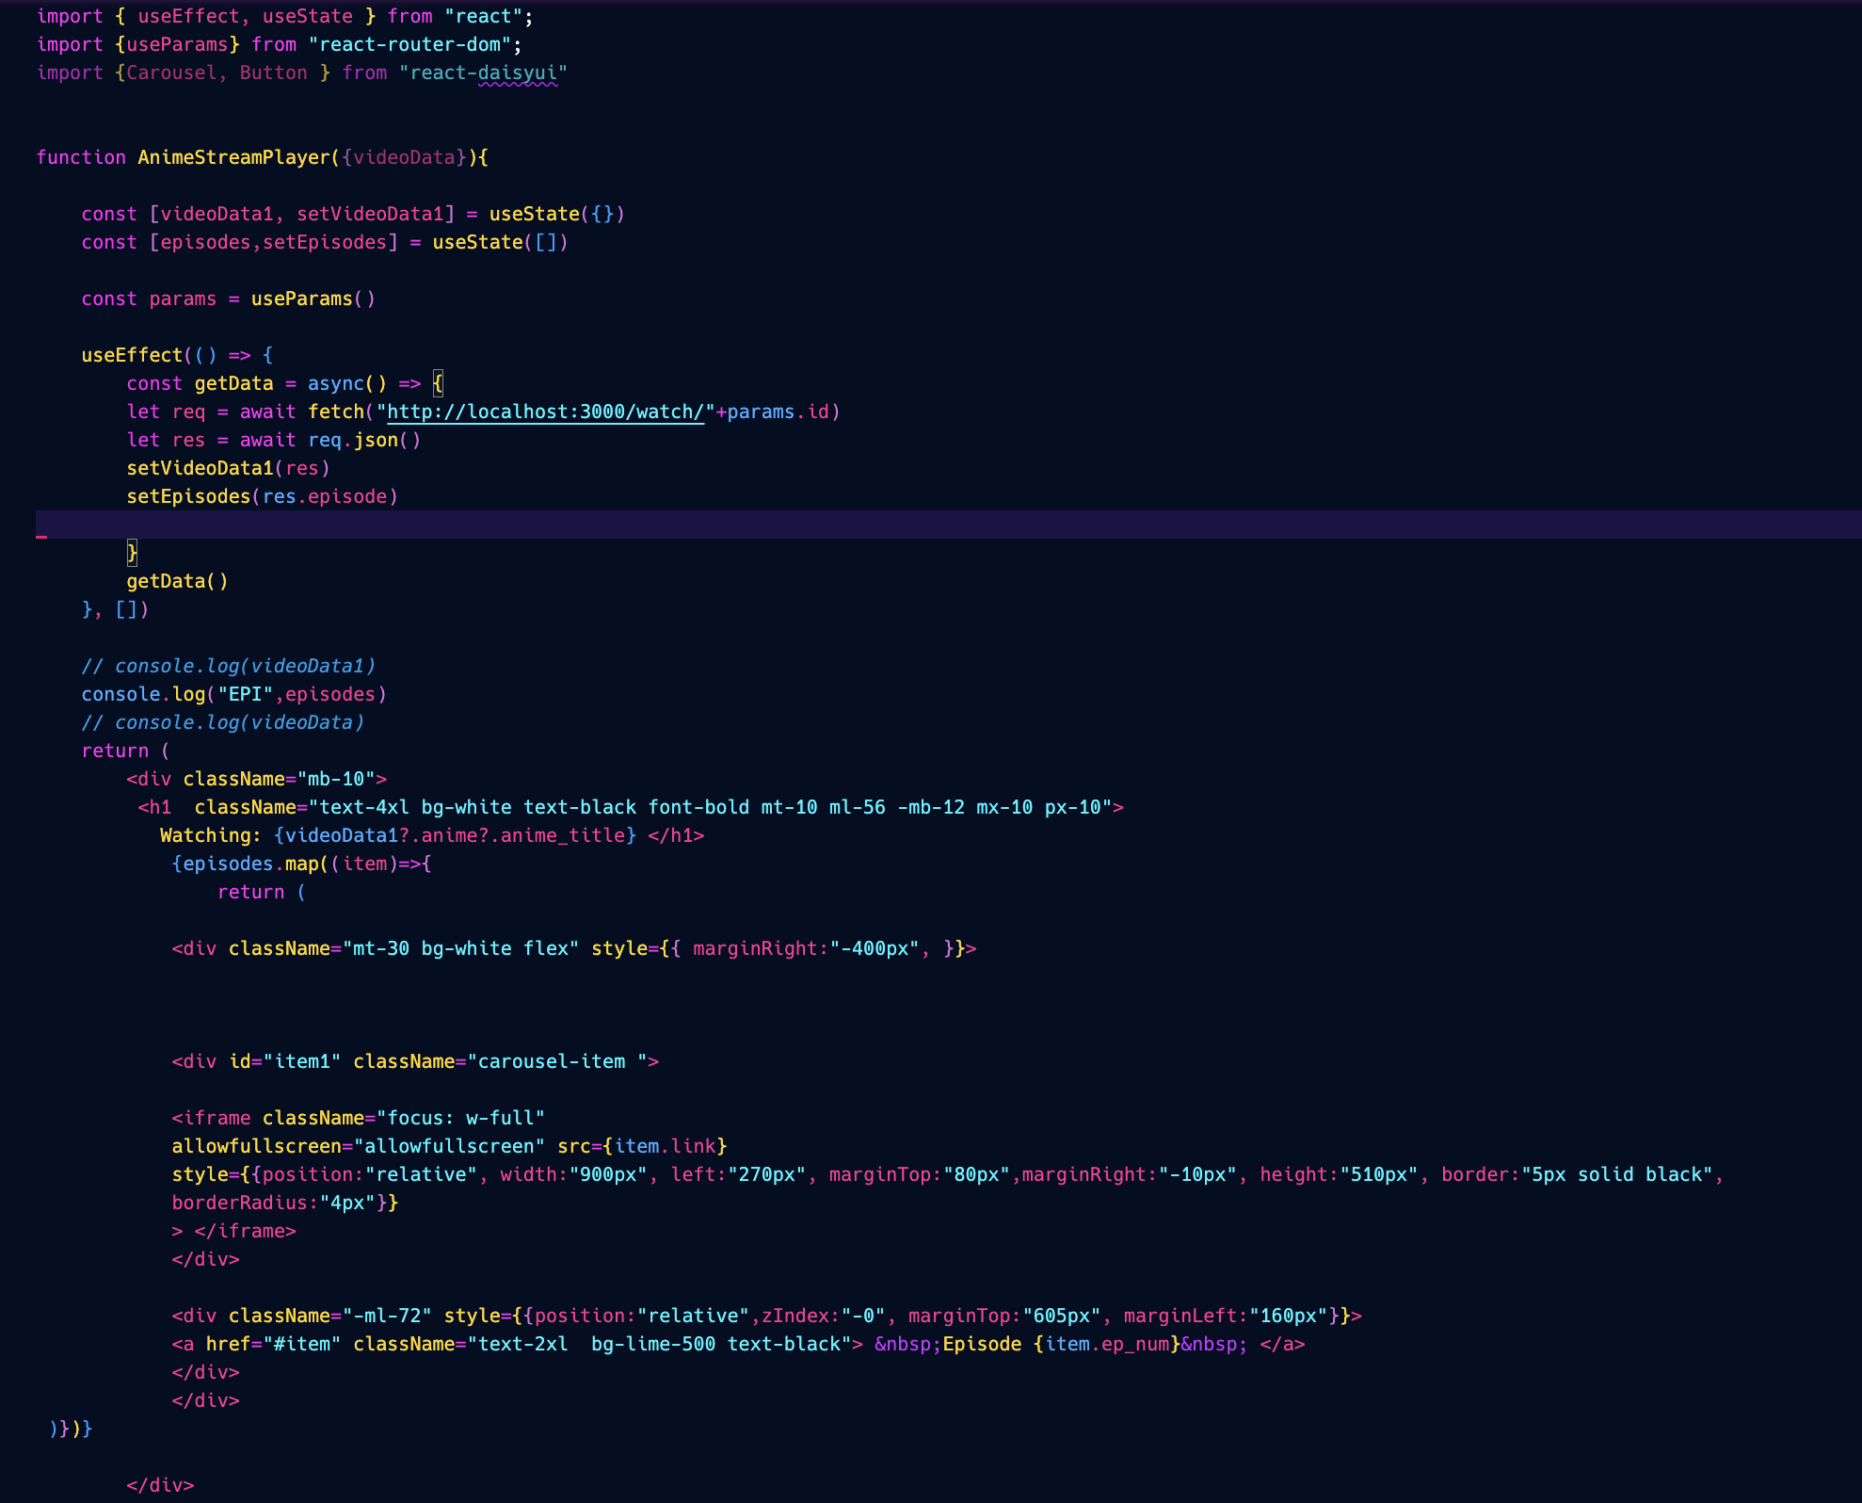Click the div id="item1" carousel-item line
The height and width of the screenshot is (1503, 1862).
tap(414, 1061)
